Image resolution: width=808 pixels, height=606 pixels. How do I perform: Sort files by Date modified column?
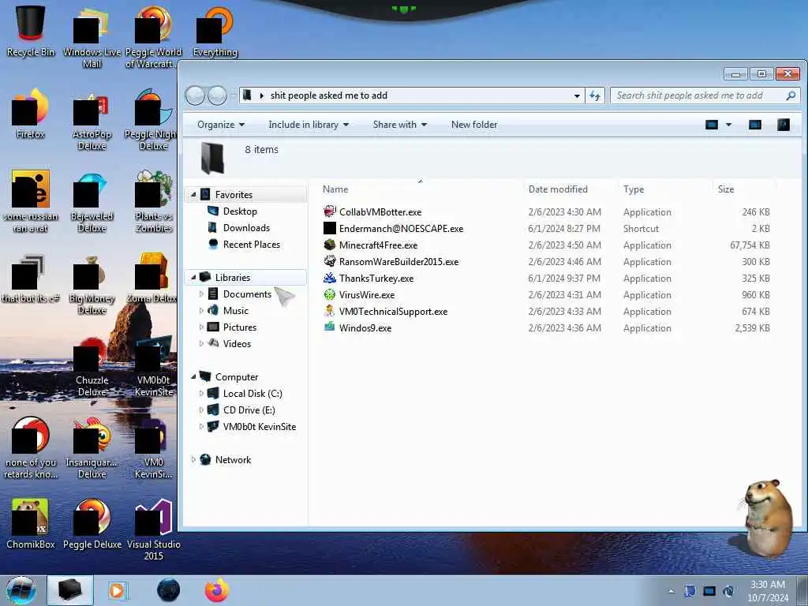(570, 189)
